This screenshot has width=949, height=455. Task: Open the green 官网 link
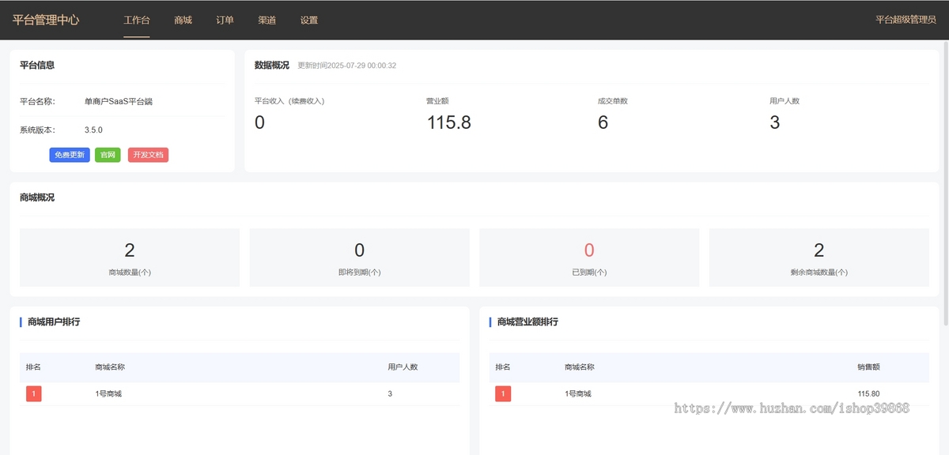click(x=108, y=155)
